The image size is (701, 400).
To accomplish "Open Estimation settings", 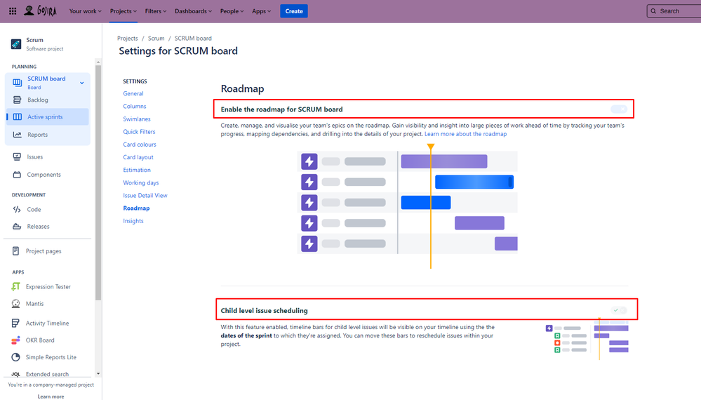I will pyautogui.click(x=137, y=170).
